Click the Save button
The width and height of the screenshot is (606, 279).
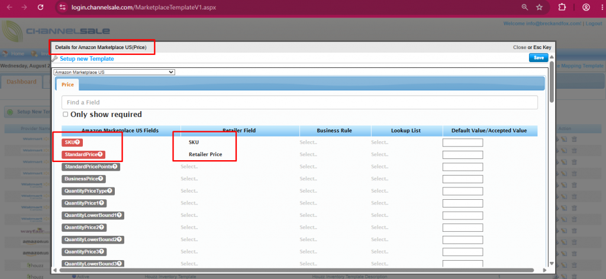[539, 57]
